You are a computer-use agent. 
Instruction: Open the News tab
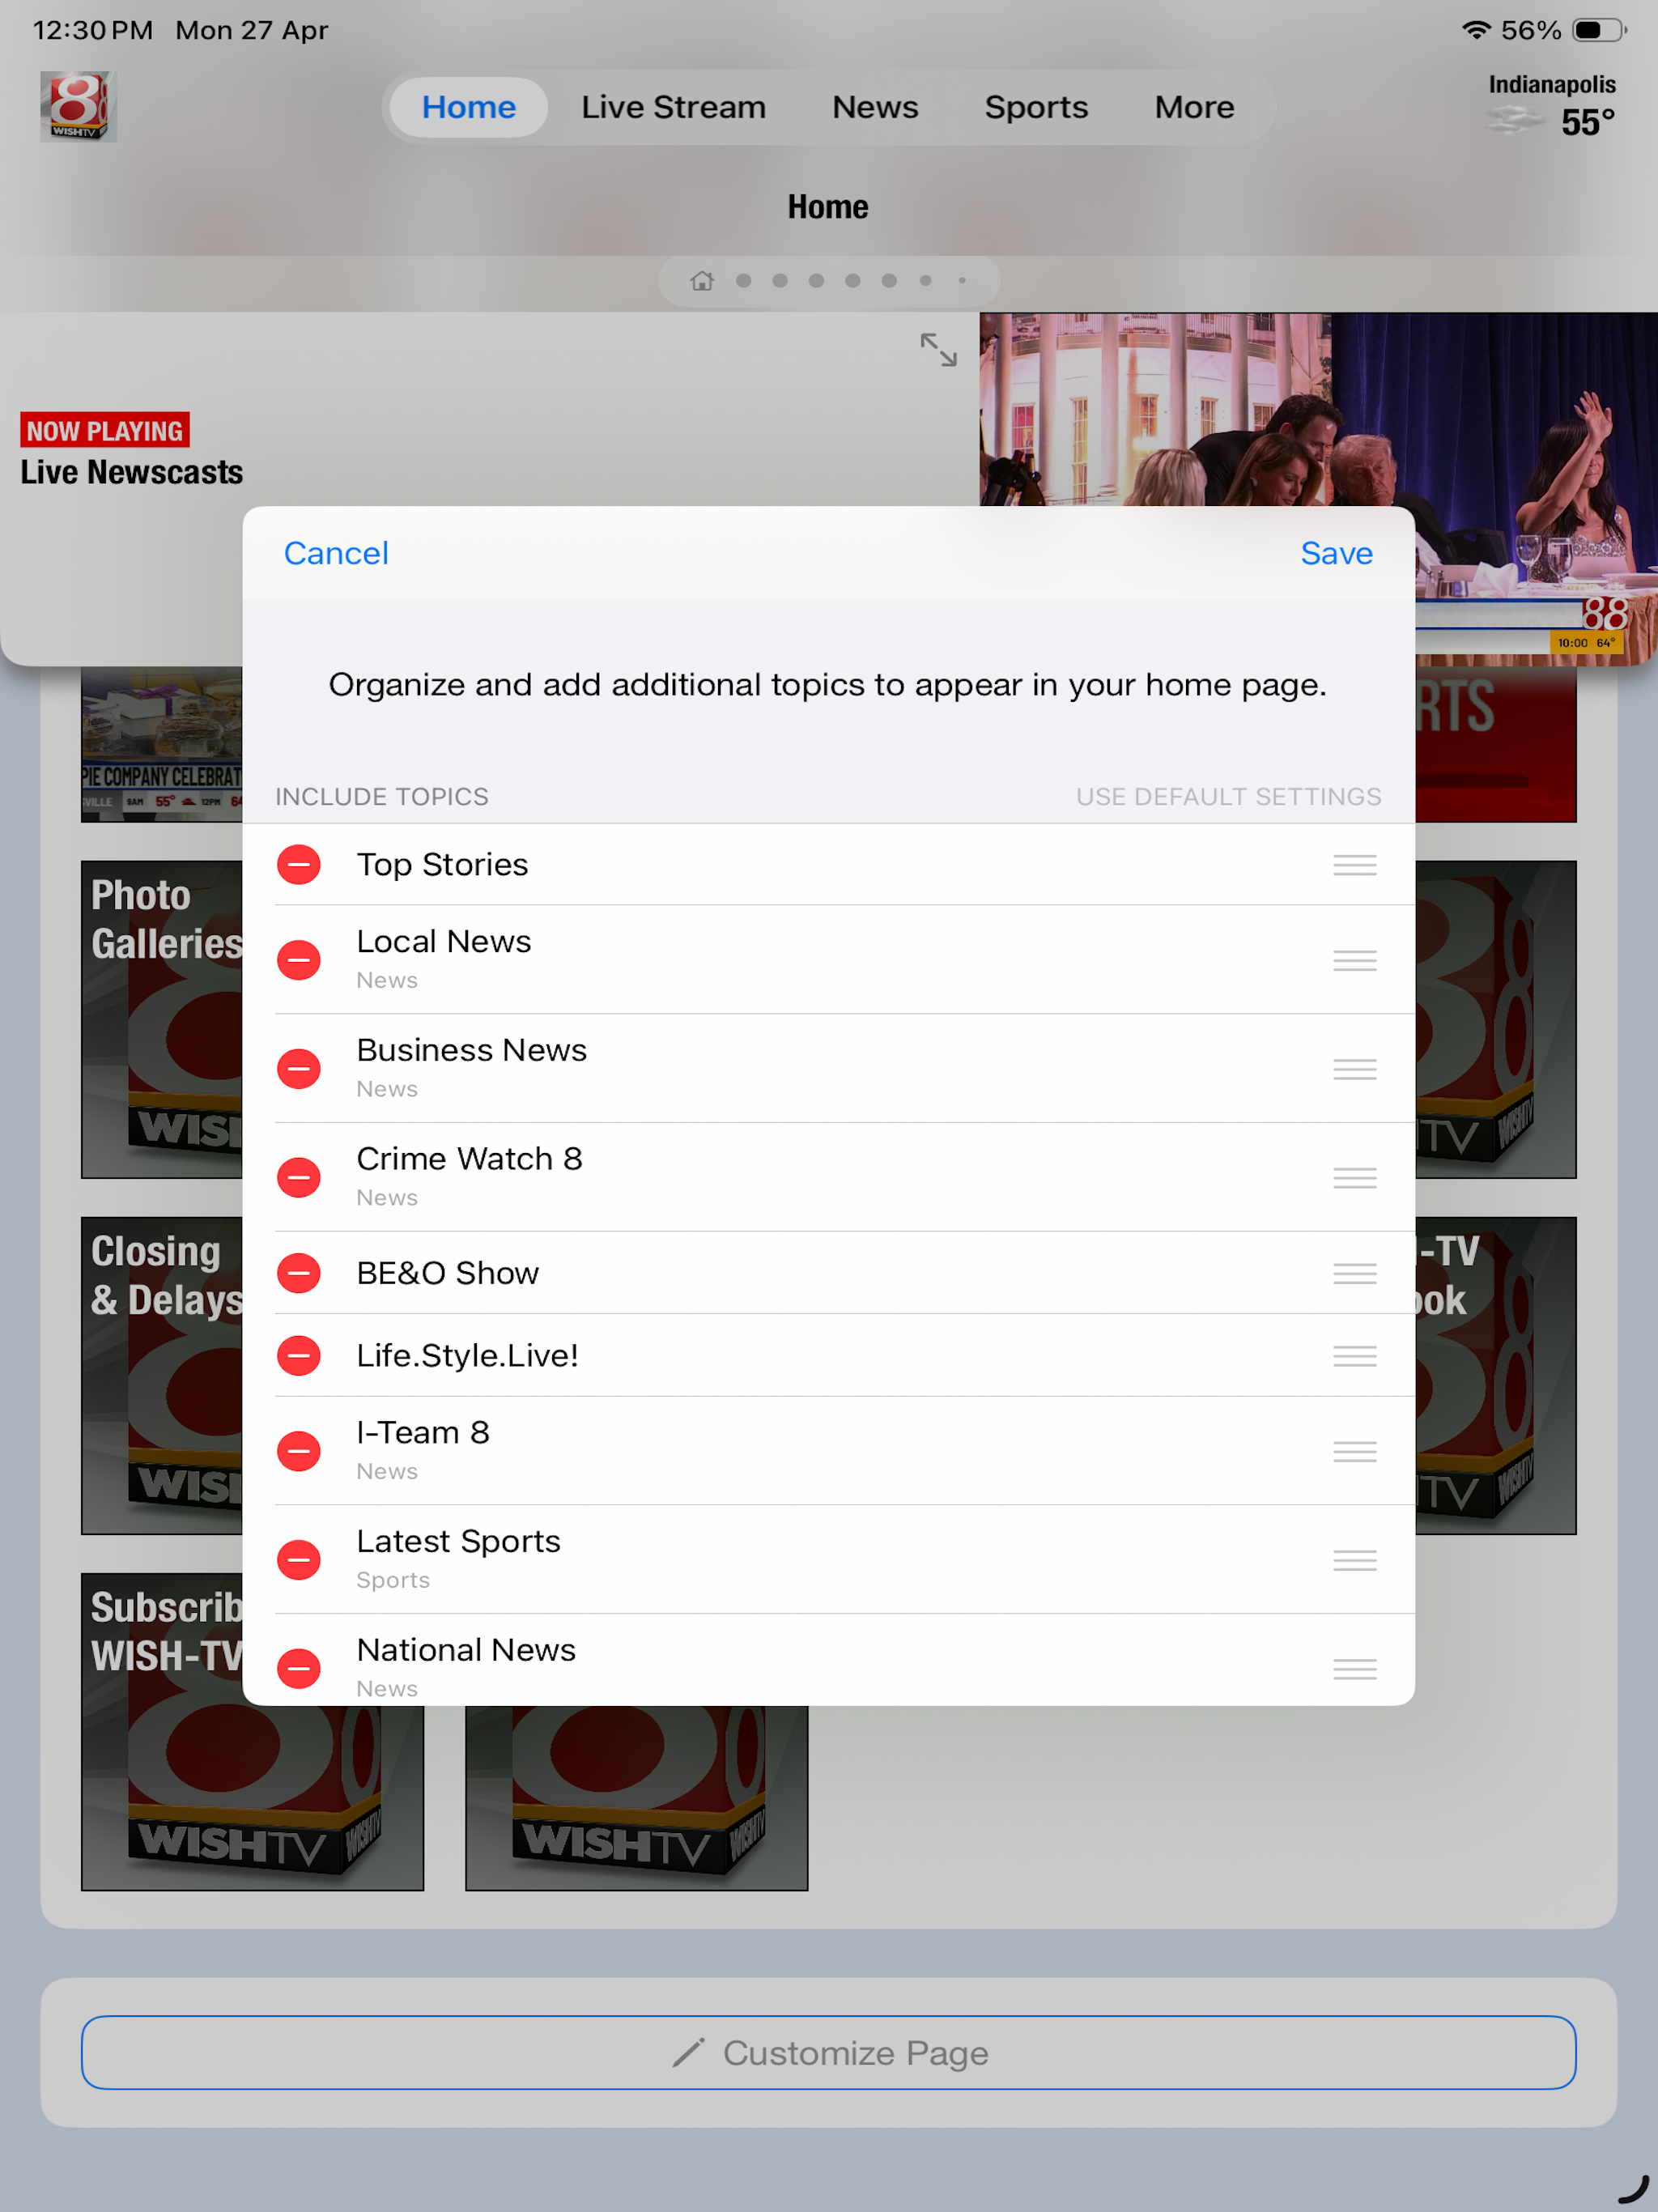875,107
